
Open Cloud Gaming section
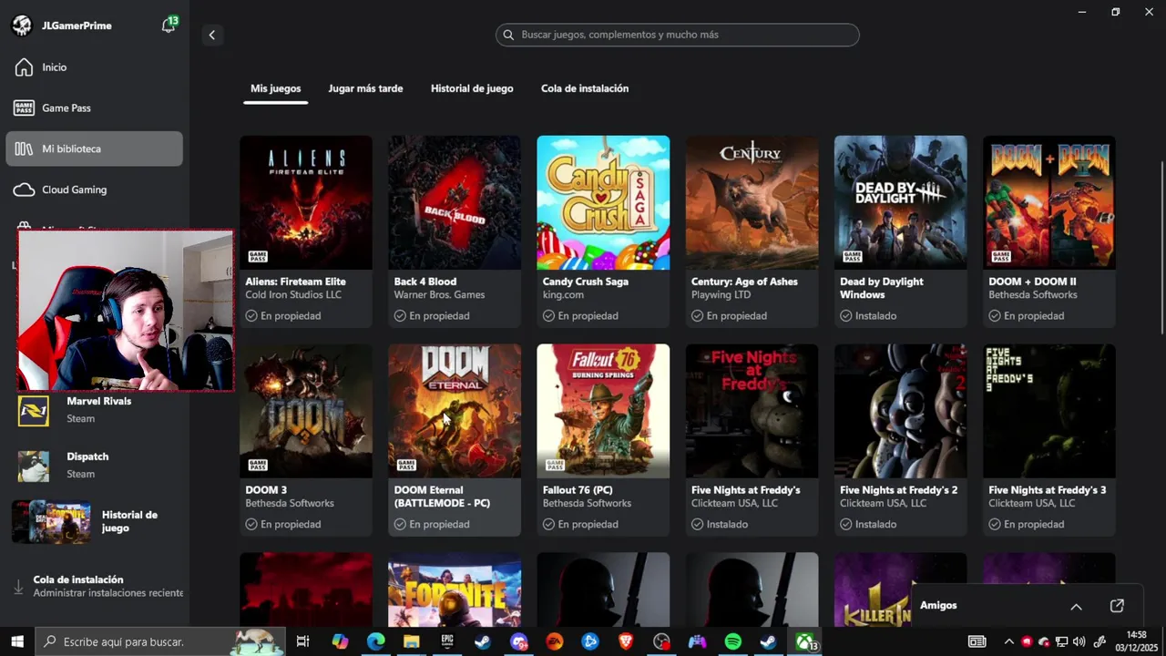[95, 190]
